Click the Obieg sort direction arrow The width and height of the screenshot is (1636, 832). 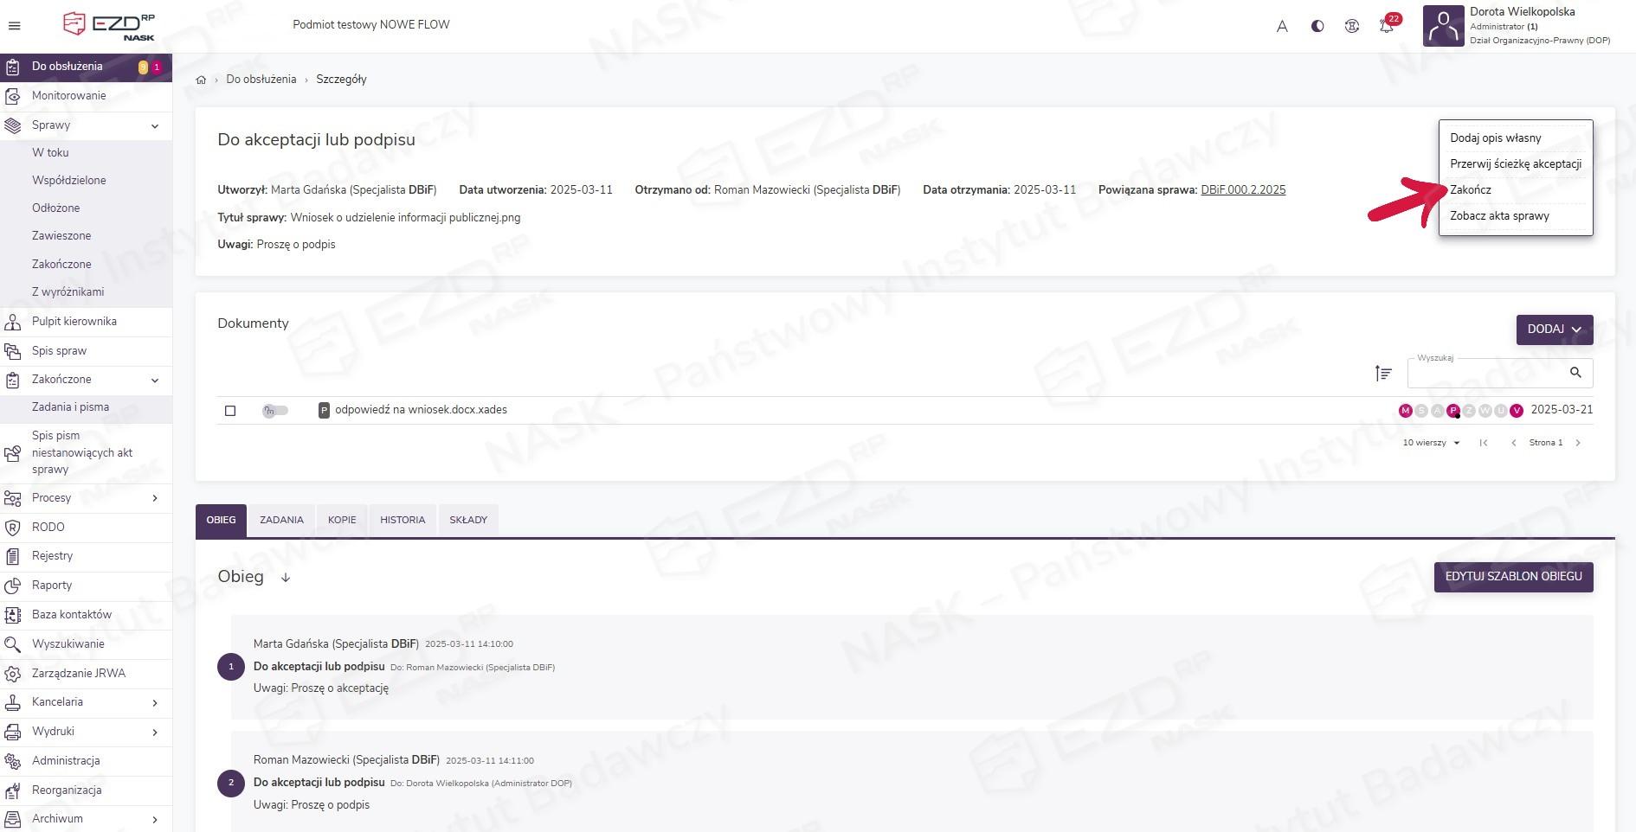pyautogui.click(x=286, y=578)
